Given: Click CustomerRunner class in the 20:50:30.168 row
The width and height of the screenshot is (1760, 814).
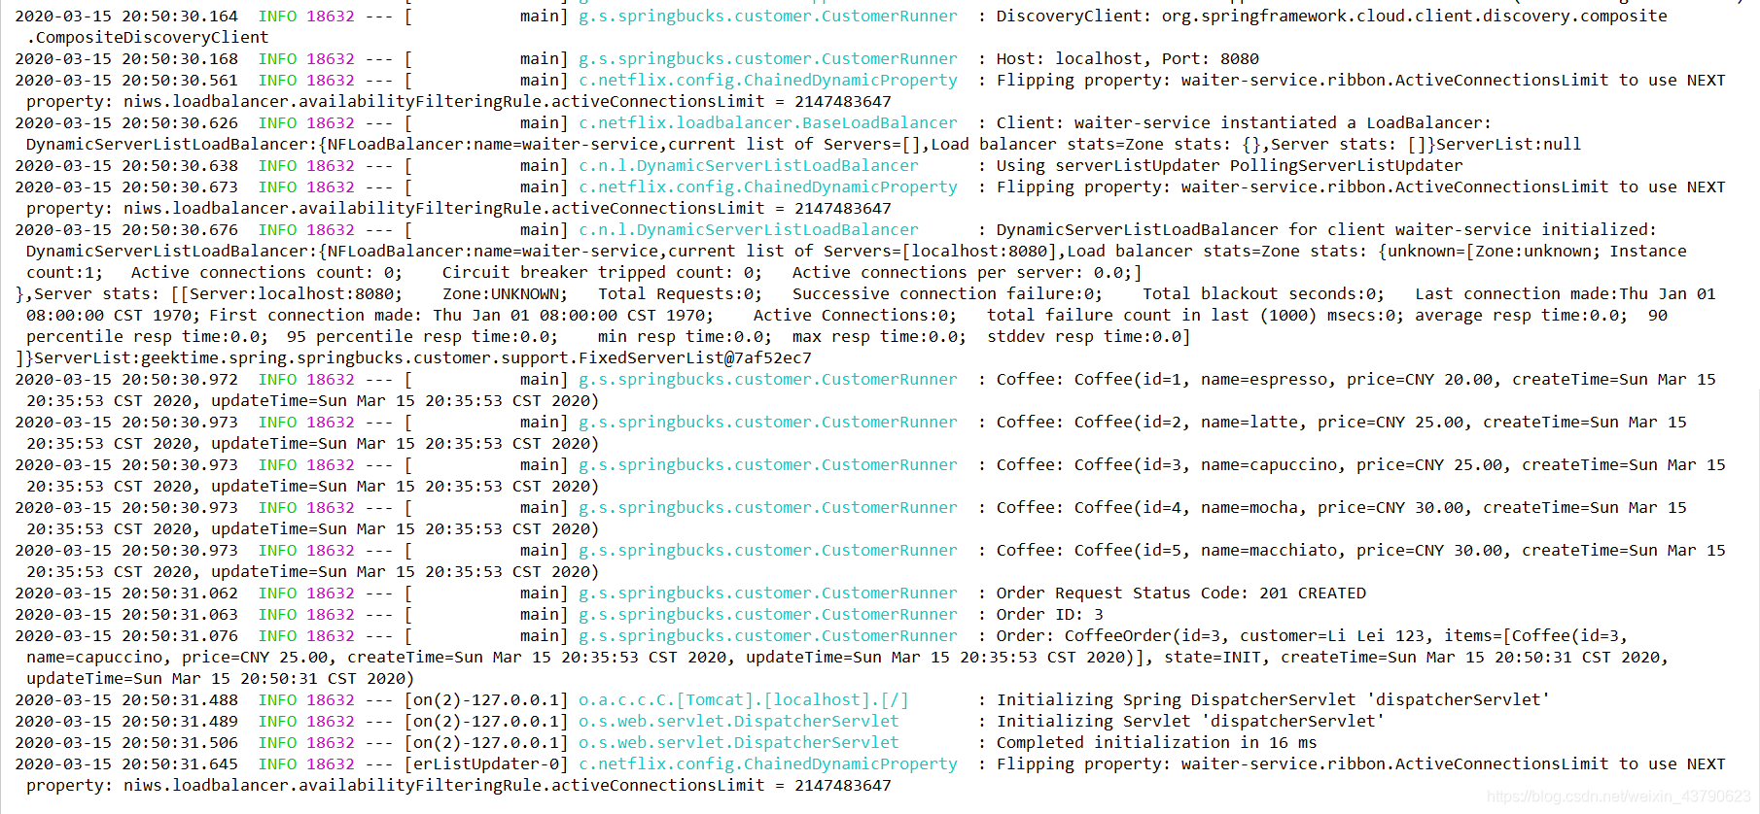Looking at the screenshot, I should (x=768, y=59).
